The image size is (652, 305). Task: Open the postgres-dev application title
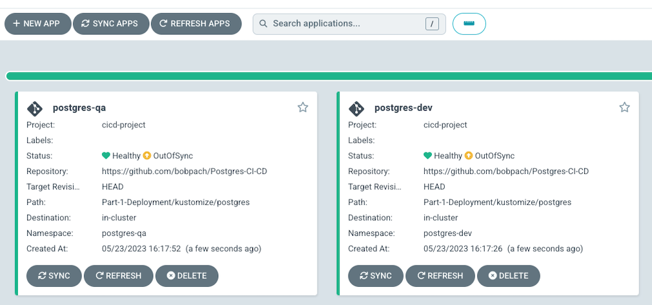[x=403, y=108]
